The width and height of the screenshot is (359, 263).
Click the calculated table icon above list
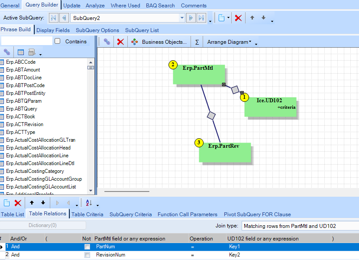[32, 52]
